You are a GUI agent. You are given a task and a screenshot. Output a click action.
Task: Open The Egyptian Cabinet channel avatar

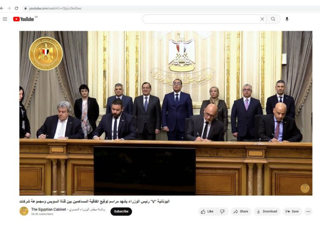[24, 211]
